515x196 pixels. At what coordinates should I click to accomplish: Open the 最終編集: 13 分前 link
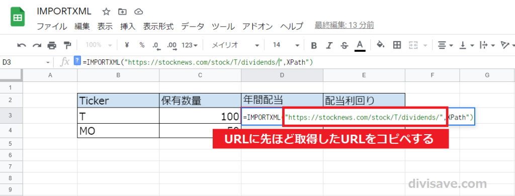click(344, 25)
